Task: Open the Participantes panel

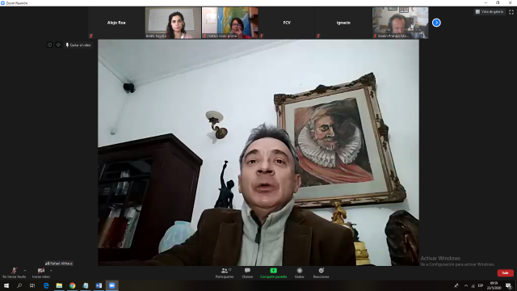Action: tap(225, 273)
